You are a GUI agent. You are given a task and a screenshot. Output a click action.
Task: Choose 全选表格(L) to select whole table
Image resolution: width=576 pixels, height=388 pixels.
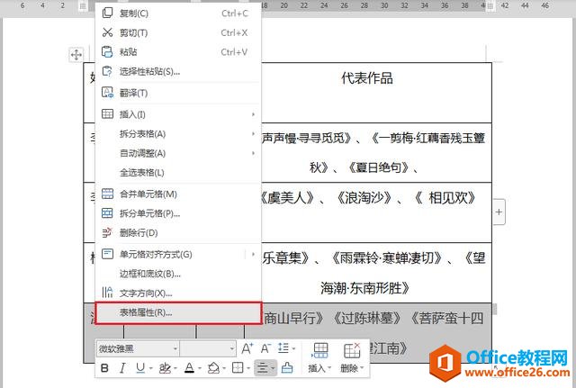pos(178,172)
